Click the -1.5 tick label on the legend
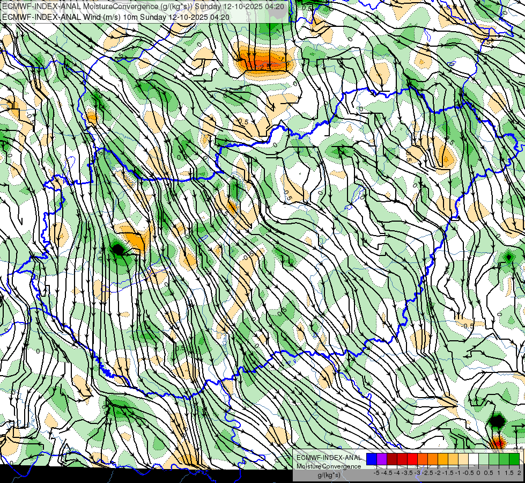This screenshot has width=525, height=483. coord(448,473)
